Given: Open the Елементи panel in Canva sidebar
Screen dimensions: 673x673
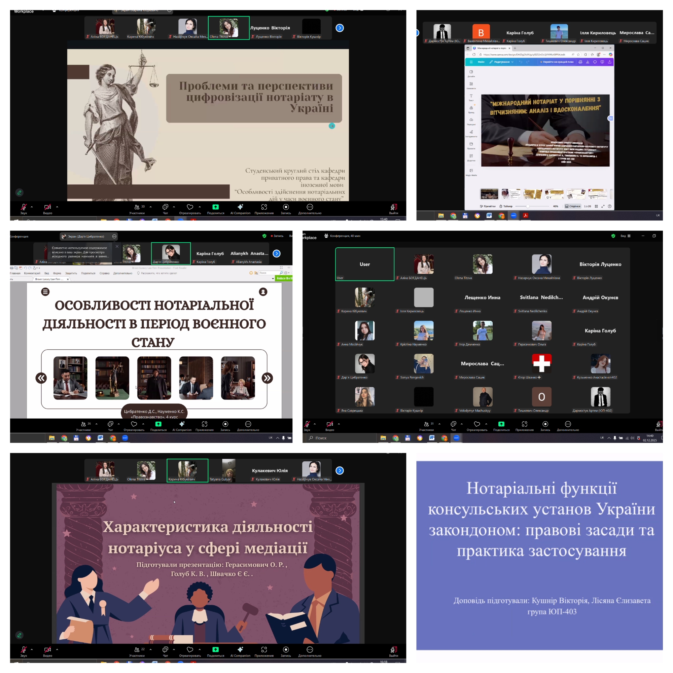Looking at the screenshot, I should coord(471,84).
